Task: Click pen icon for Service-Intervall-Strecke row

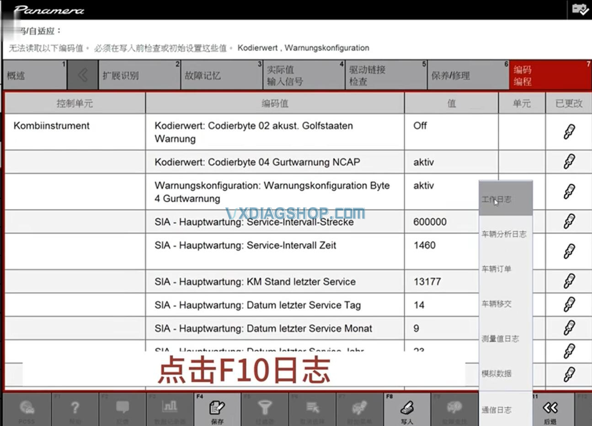Action: click(569, 221)
